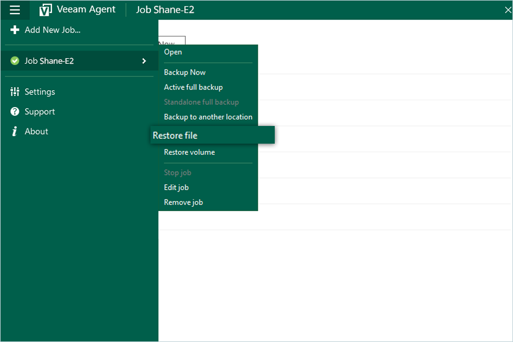Click the Job Shane-E2 title in header

[x=165, y=10]
